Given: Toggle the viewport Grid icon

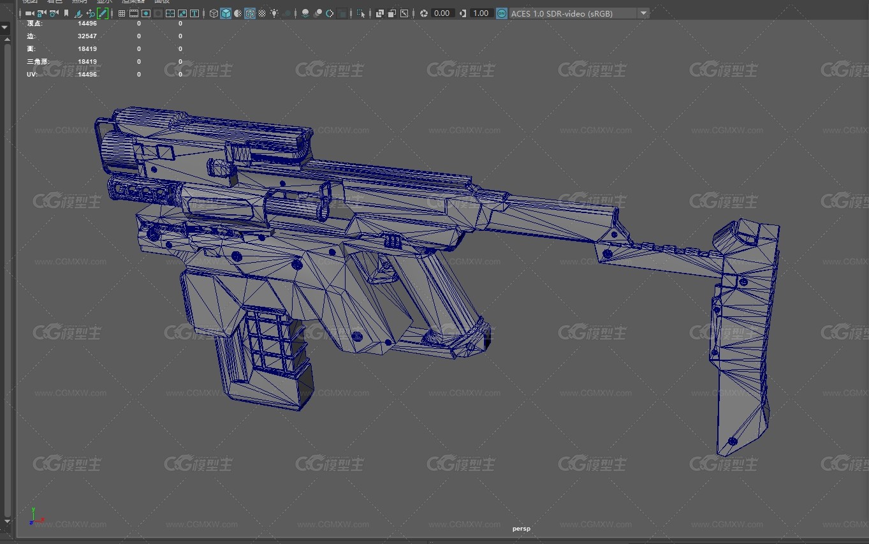Looking at the screenshot, I should [121, 13].
